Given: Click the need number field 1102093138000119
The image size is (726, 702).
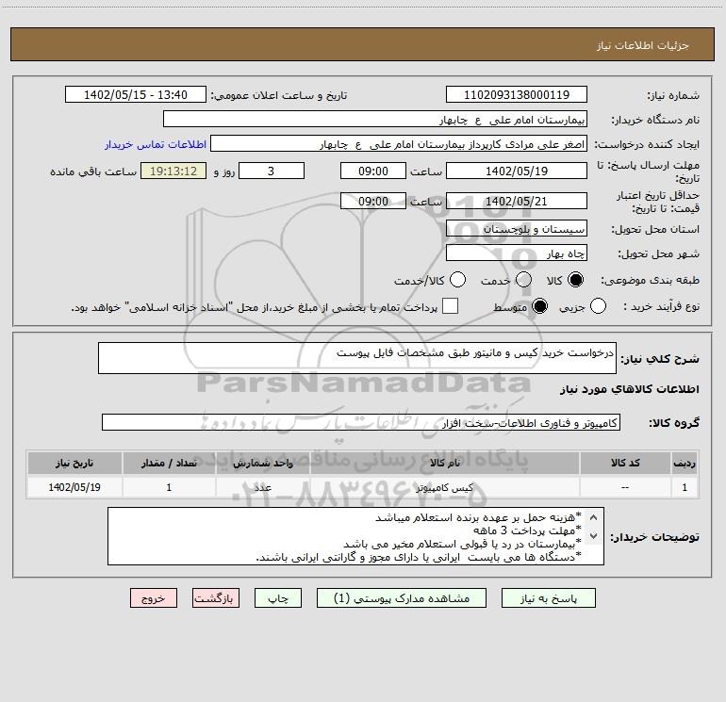Looking at the screenshot, I should pos(517,95).
